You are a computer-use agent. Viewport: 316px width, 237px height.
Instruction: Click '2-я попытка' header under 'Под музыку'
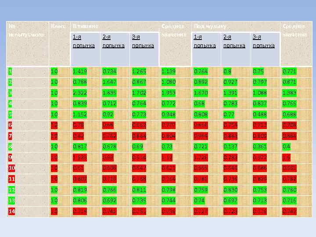pos(234,41)
